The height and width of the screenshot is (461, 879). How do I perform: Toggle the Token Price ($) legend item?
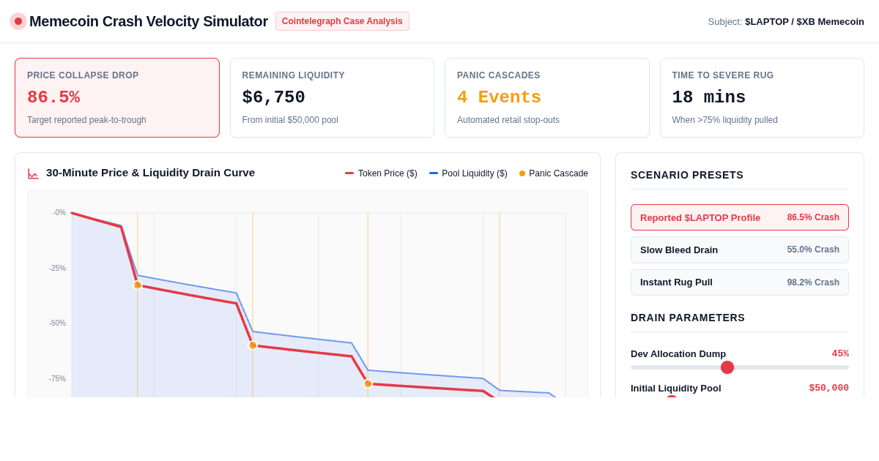pos(381,173)
